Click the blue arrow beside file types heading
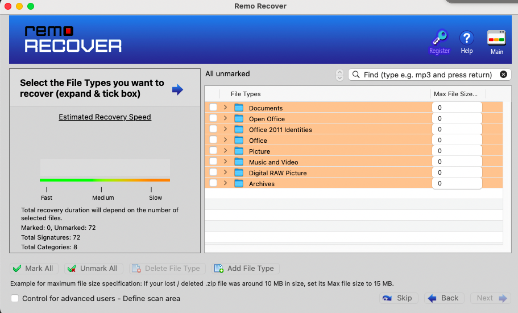The height and width of the screenshot is (313, 518). [x=177, y=89]
